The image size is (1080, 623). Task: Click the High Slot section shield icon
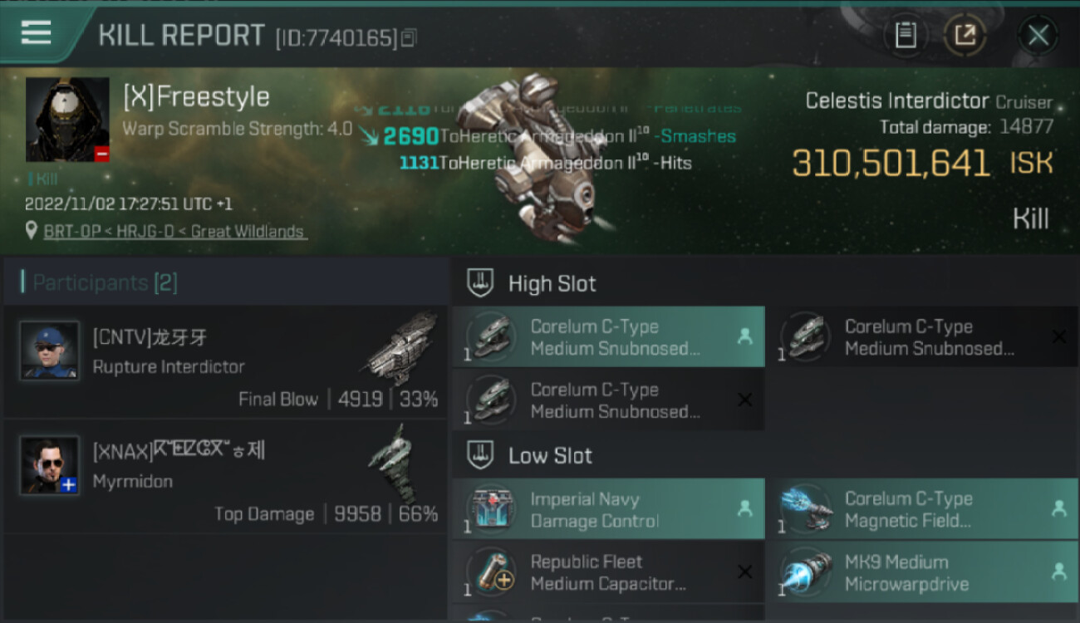(480, 283)
